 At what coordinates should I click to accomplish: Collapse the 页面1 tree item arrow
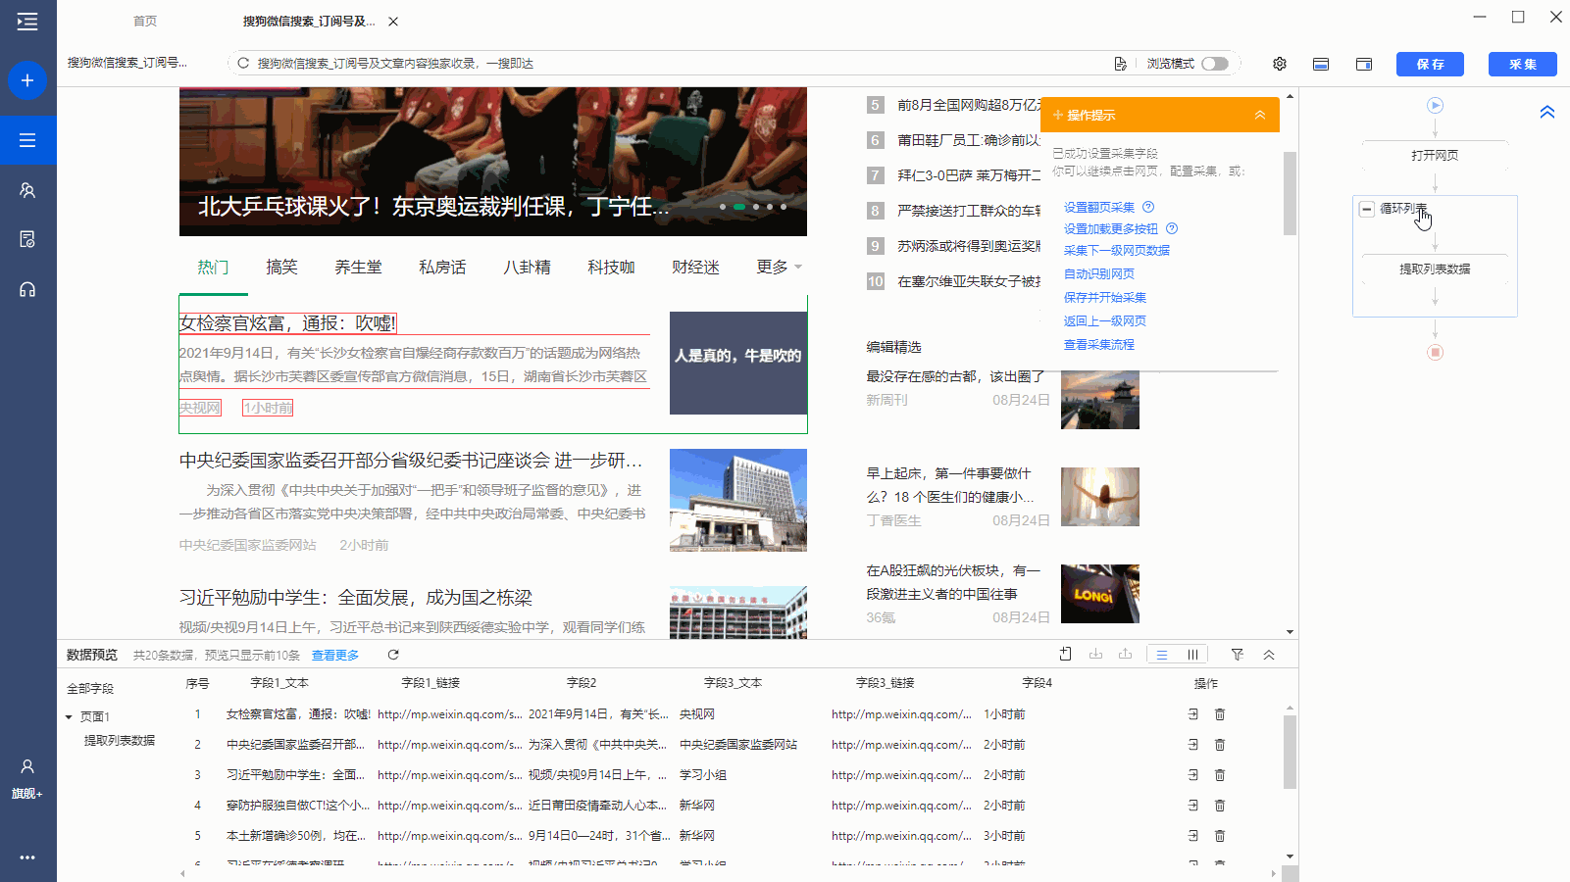[69, 717]
